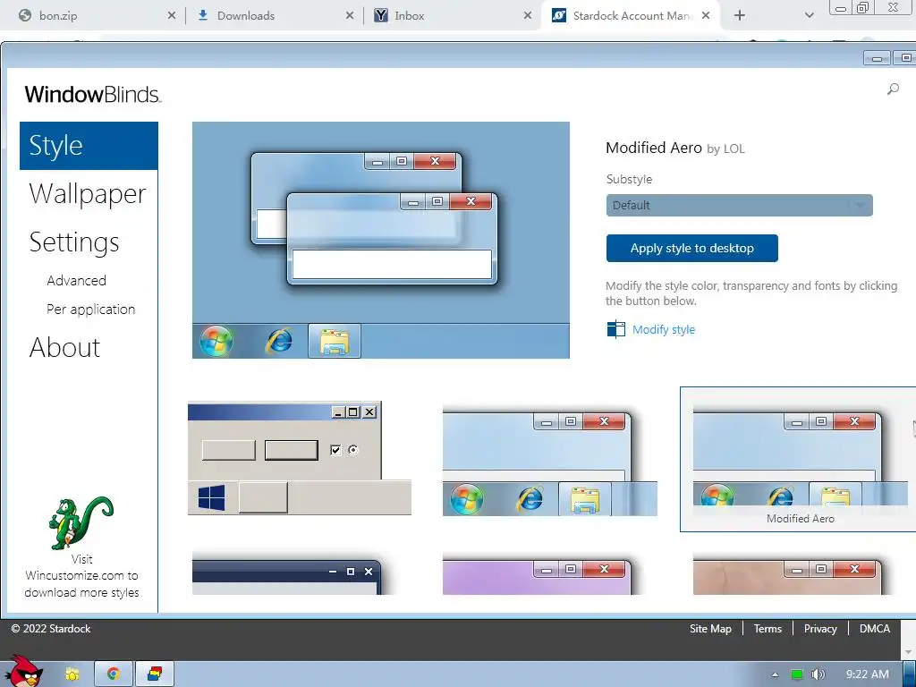Click Apply style to desktop
Viewport: 916px width, 687px height.
coord(691,249)
